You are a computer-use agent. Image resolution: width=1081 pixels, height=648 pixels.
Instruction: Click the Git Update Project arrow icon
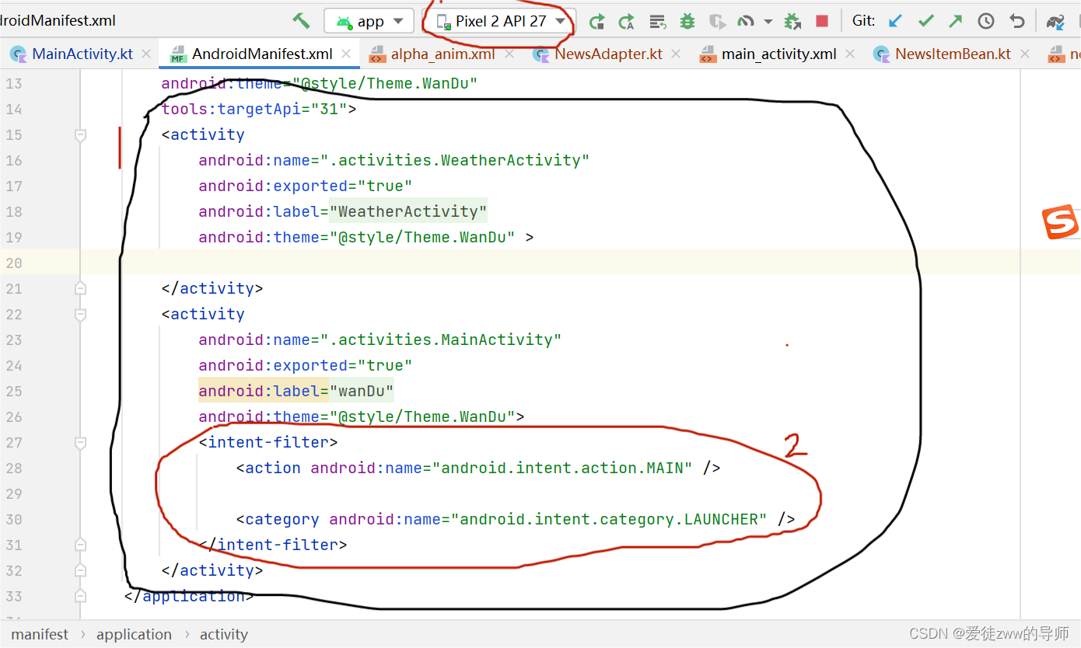tap(896, 21)
